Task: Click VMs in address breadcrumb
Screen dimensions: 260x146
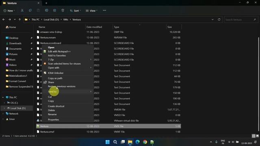Action: [x=66, y=19]
